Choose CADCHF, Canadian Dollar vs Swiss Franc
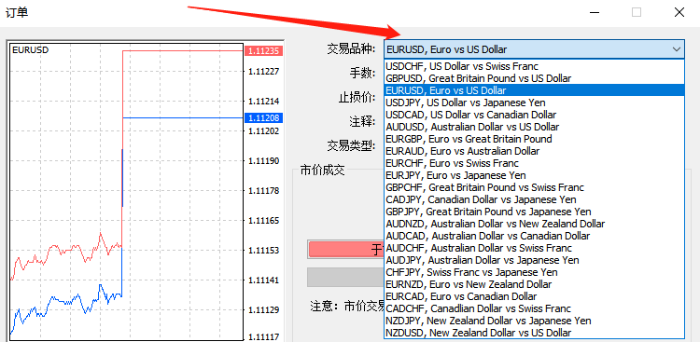Image resolution: width=700 pixels, height=342 pixels. (x=534, y=308)
